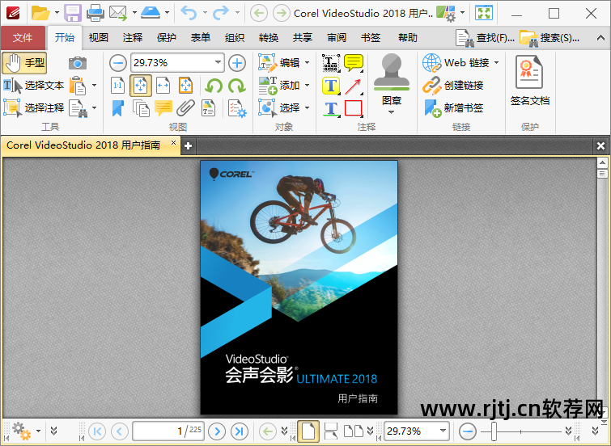Select the Highlight Text tool
This screenshot has width=611, height=446.
tap(331, 86)
